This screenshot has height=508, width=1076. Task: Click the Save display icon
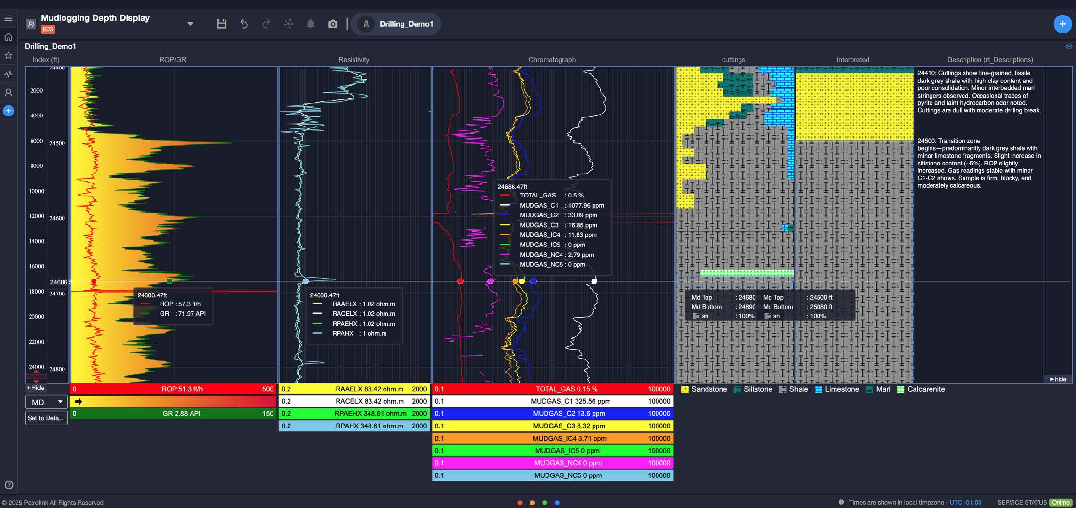pos(222,24)
